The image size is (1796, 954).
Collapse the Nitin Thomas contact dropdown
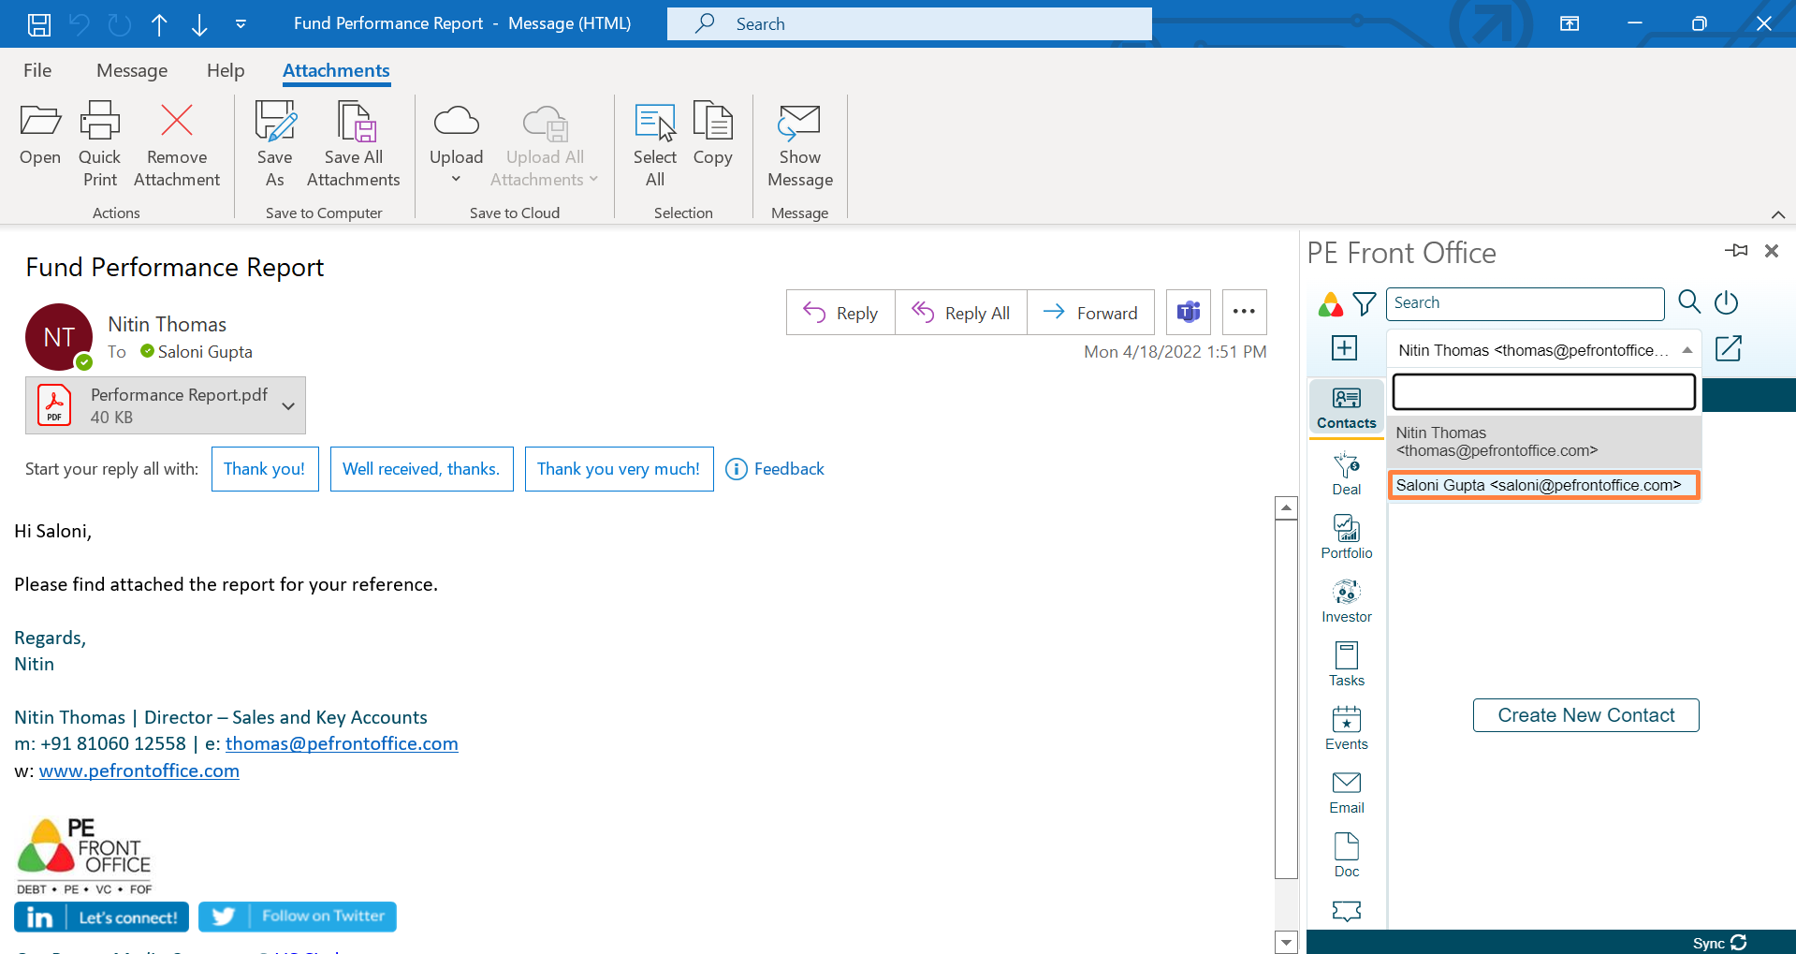tap(1686, 350)
